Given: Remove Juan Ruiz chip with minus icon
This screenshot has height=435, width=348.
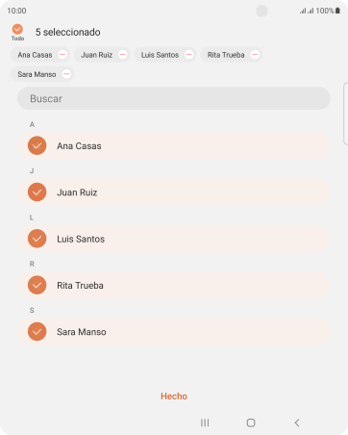Looking at the screenshot, I should pos(123,55).
